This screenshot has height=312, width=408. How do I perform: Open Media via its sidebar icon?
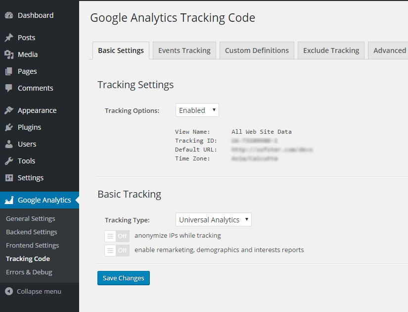click(x=9, y=54)
